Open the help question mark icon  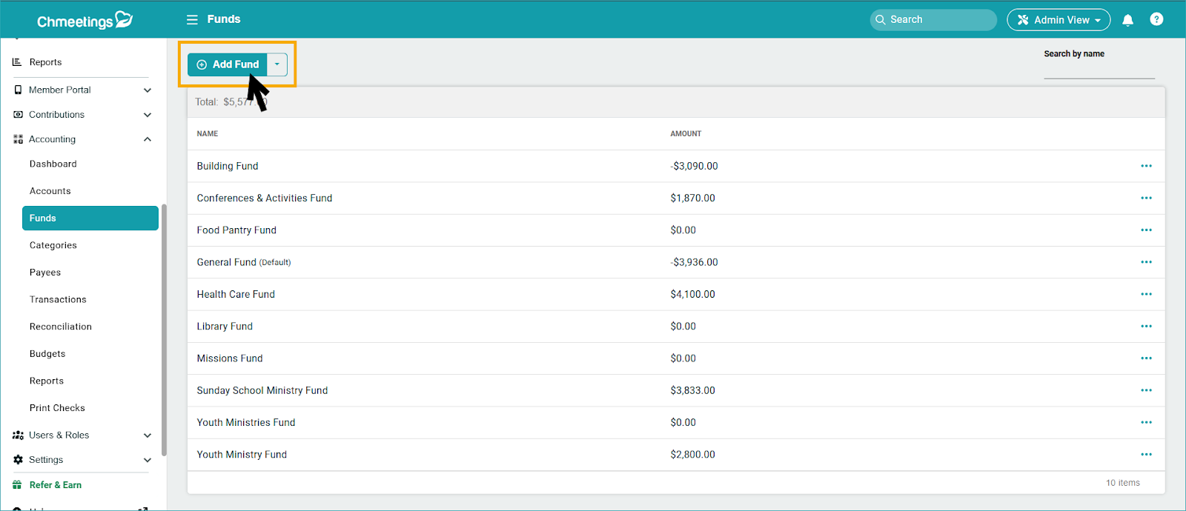coord(1156,20)
